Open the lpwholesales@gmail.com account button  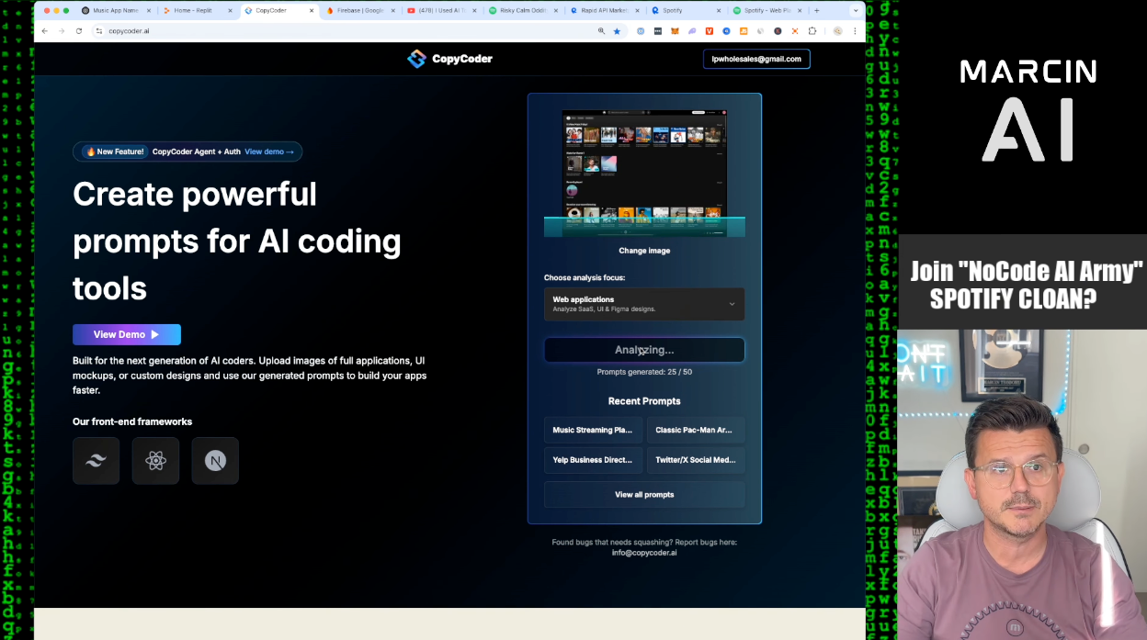(x=756, y=59)
